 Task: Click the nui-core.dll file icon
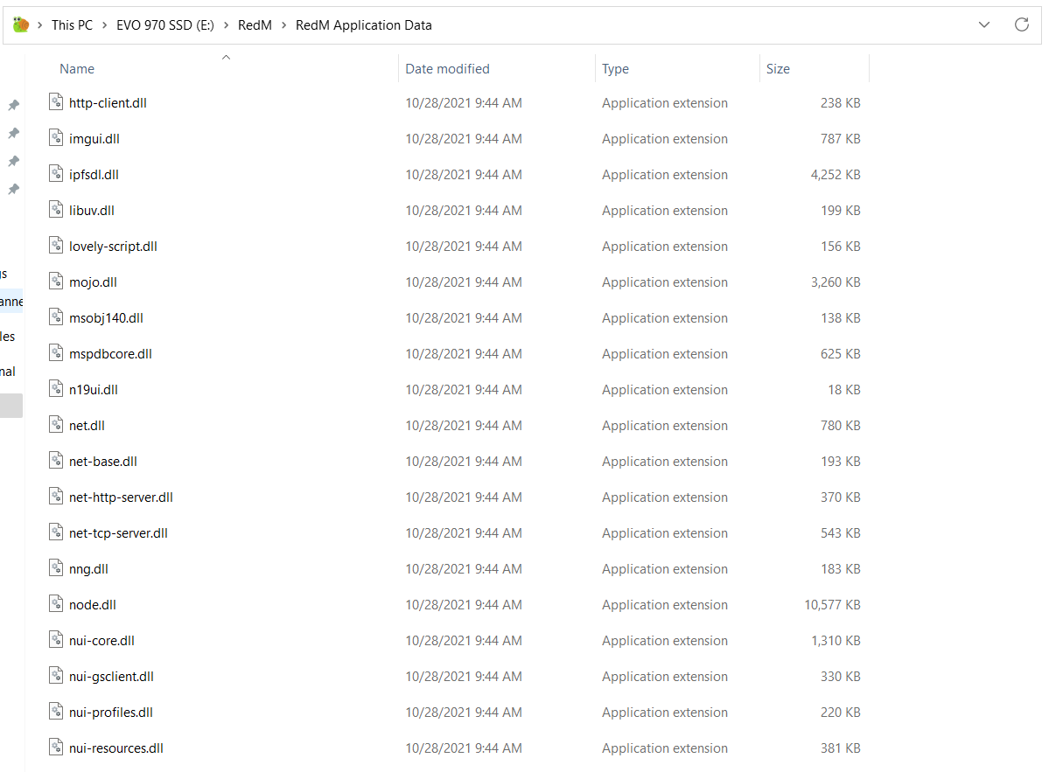click(x=56, y=640)
